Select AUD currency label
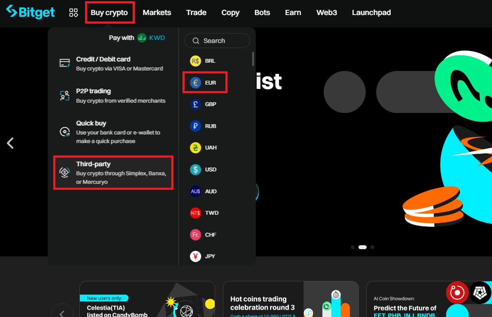Screen dimensions: 492x317 tap(211, 192)
